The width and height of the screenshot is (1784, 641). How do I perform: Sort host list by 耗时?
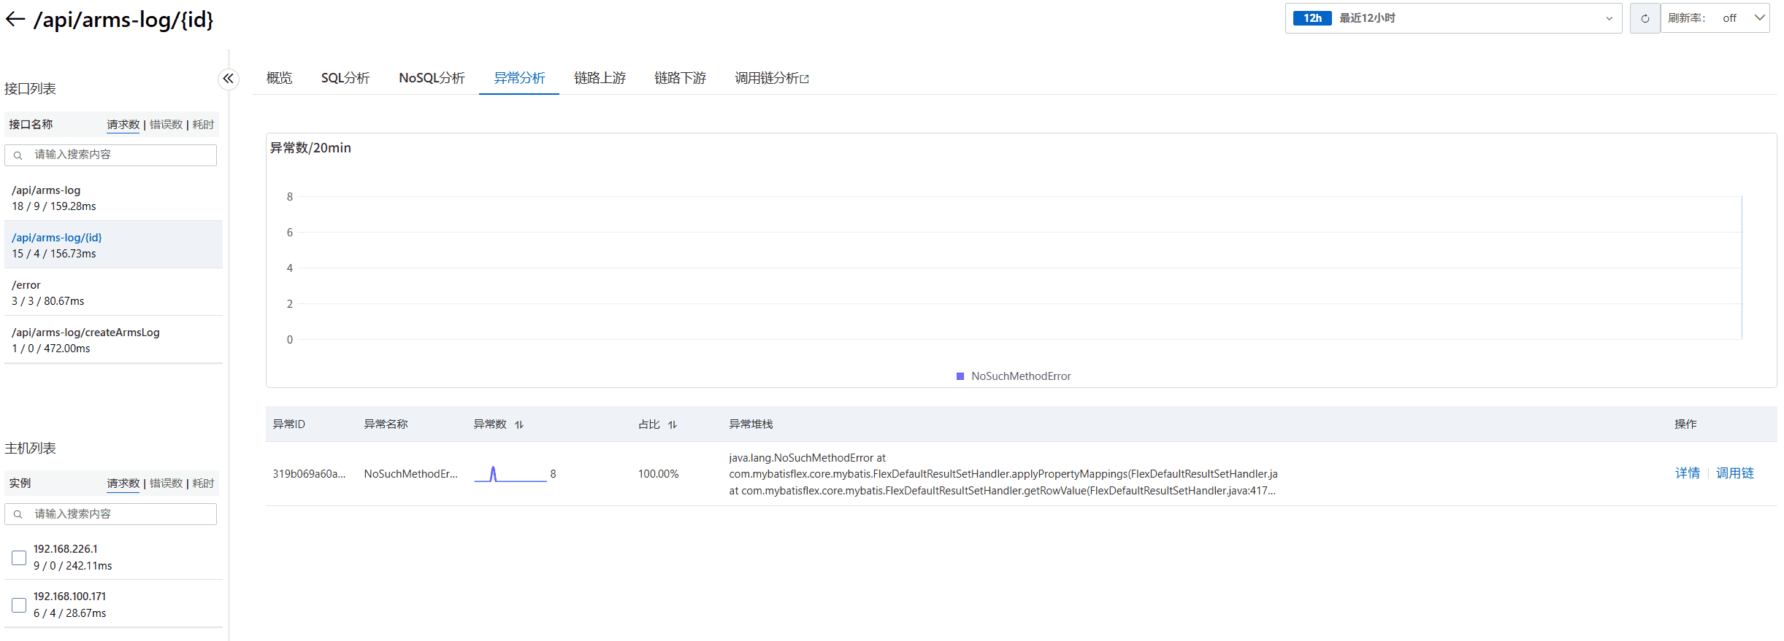pyautogui.click(x=203, y=483)
